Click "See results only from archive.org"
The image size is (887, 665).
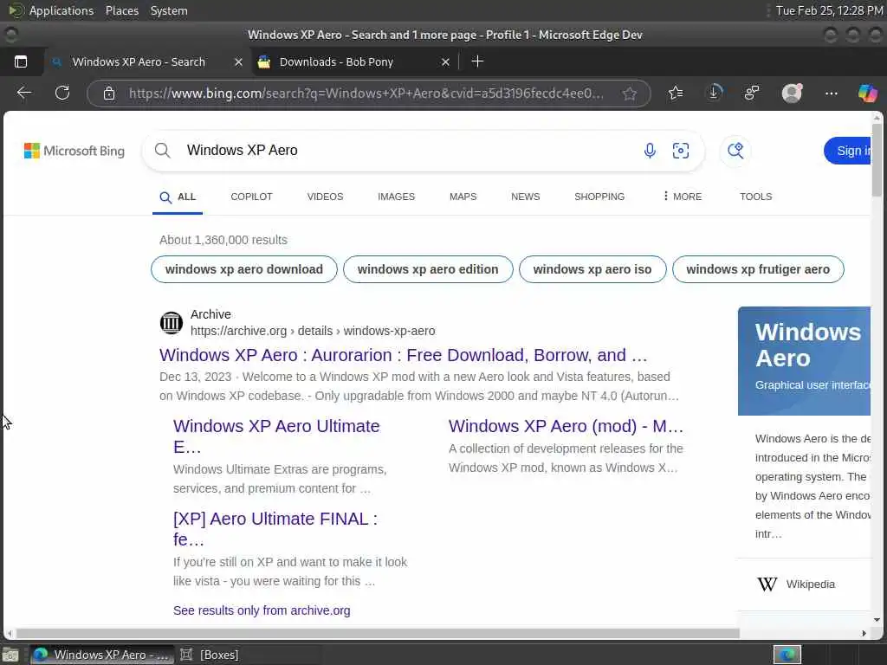click(262, 610)
